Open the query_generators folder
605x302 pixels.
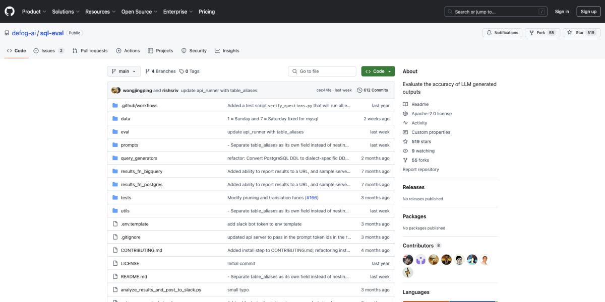coord(139,158)
